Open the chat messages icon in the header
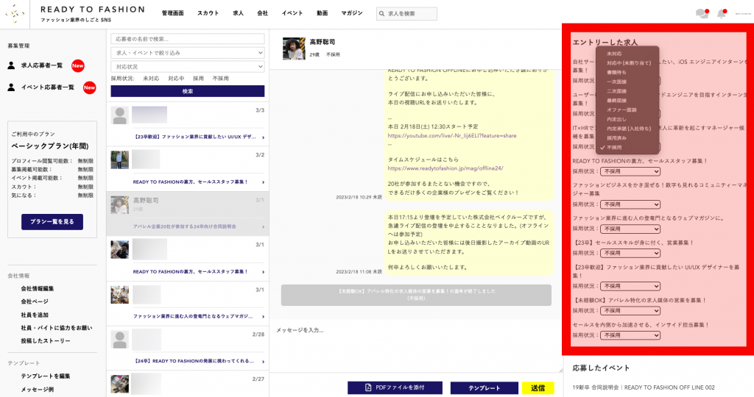 pos(702,13)
